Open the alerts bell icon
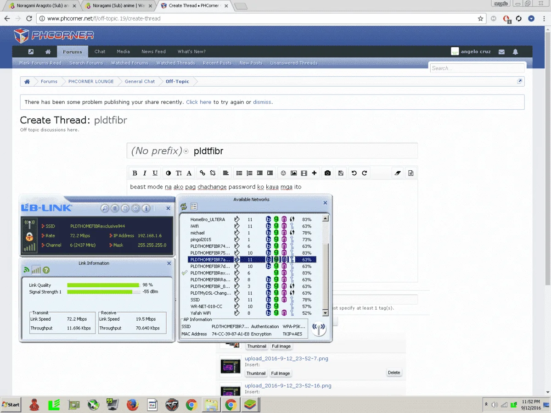 click(x=515, y=52)
